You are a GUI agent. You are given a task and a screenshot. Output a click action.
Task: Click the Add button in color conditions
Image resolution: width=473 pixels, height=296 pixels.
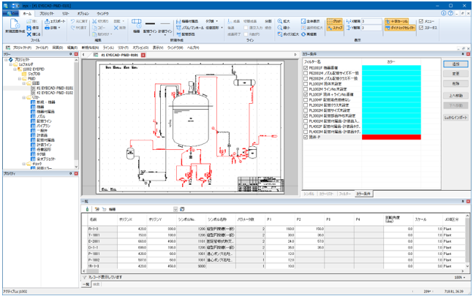(x=455, y=64)
